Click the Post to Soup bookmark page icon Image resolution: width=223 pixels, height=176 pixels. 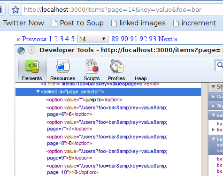(54, 23)
